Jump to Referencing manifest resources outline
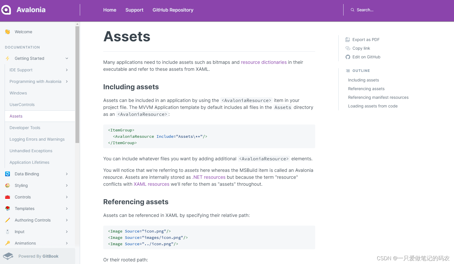The width and height of the screenshot is (454, 264). [x=378, y=97]
